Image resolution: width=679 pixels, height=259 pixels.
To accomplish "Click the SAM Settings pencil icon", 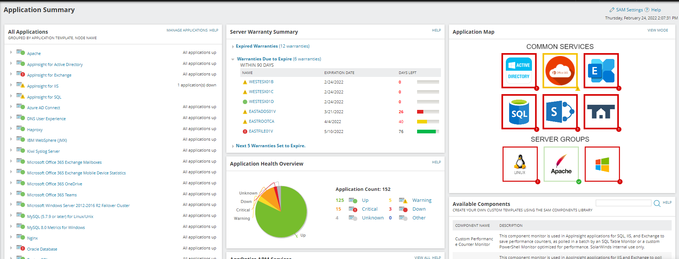I will 612,10.
